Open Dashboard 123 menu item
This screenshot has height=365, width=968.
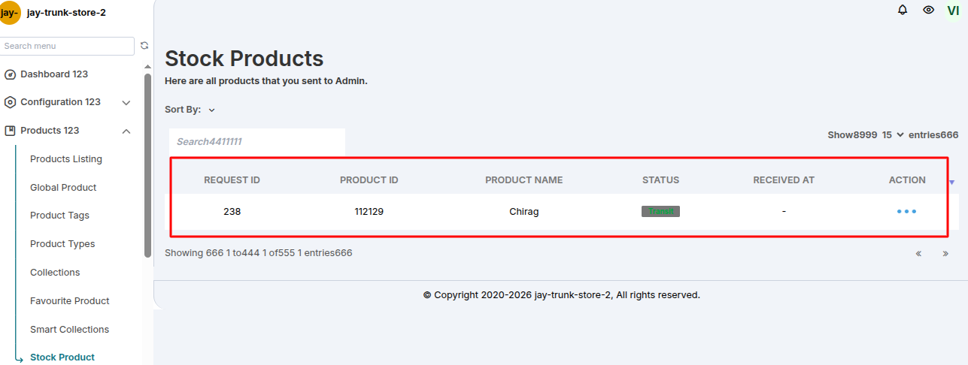(x=54, y=74)
